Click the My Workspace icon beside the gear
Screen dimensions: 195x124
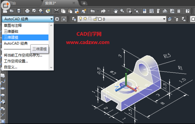[x=64, y=19]
